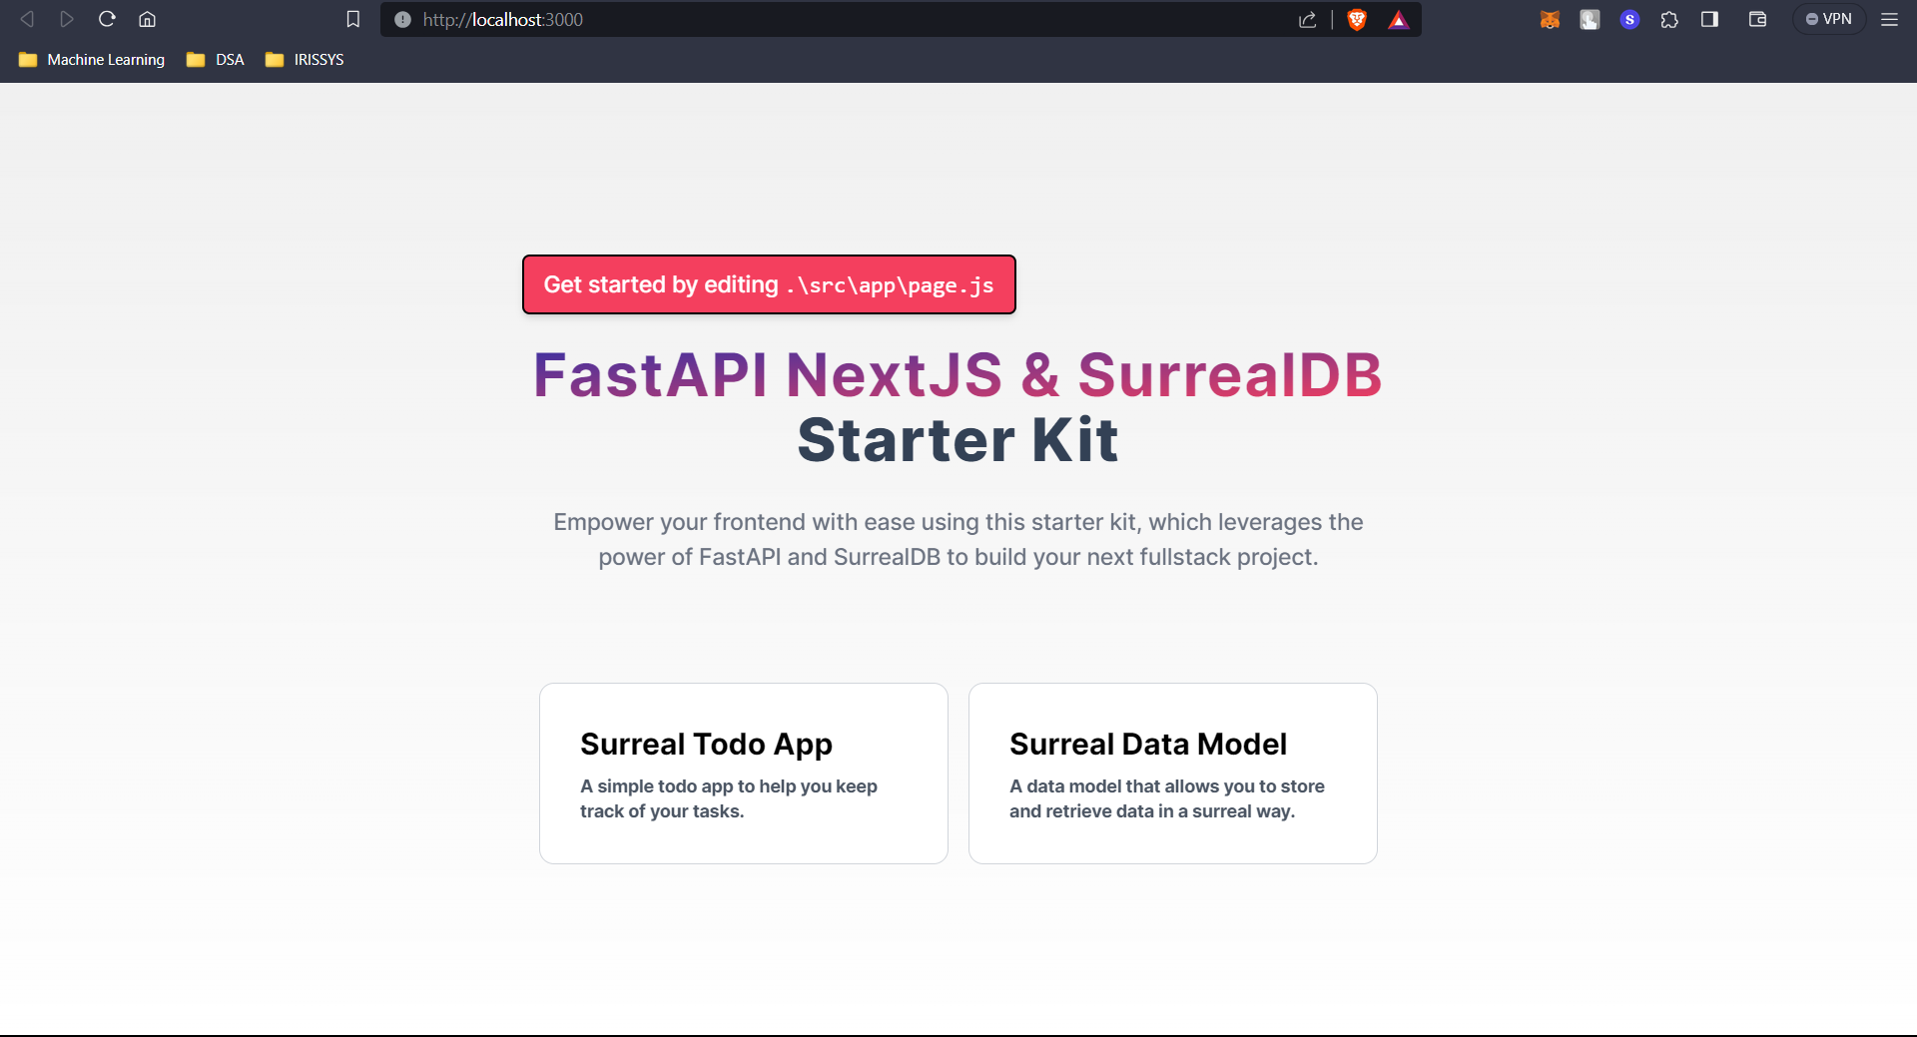Open the blue S extension icon

1629,19
